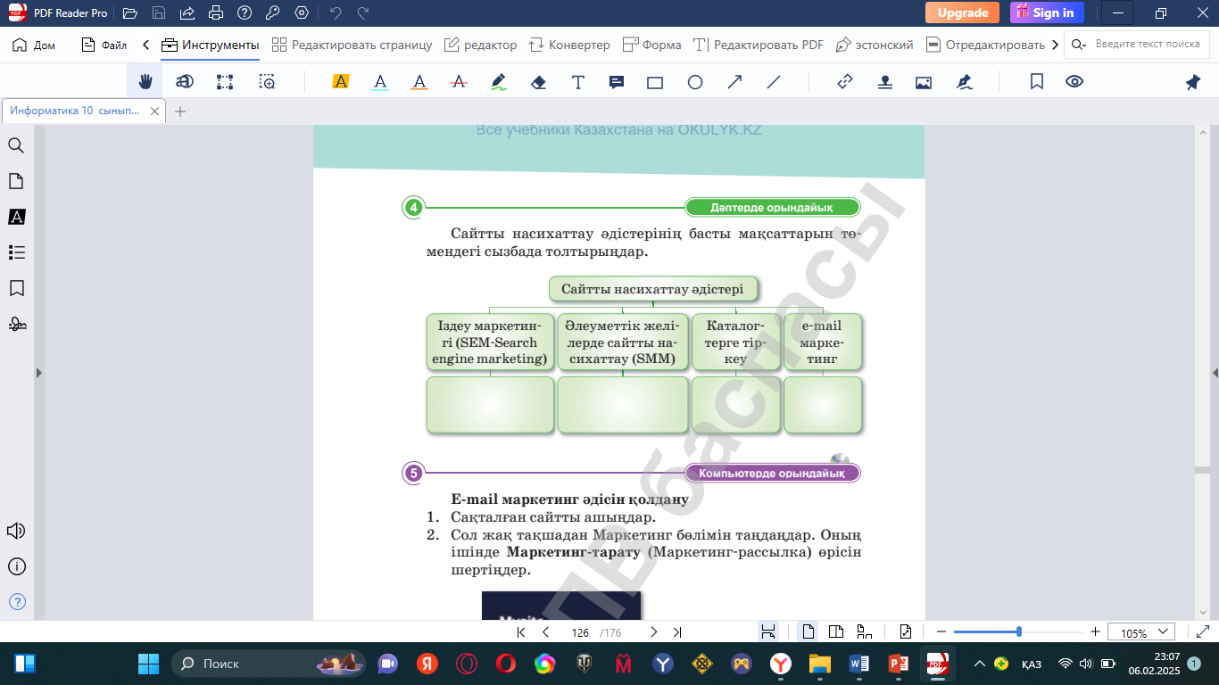Activate the zoom-to-area tool
Screen dimensions: 1219x685
[267, 82]
